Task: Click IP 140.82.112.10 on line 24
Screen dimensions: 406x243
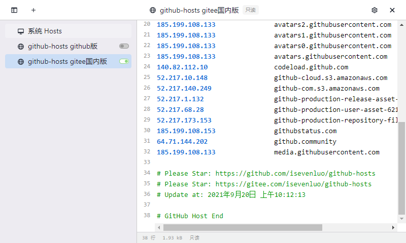Action: 182,67
